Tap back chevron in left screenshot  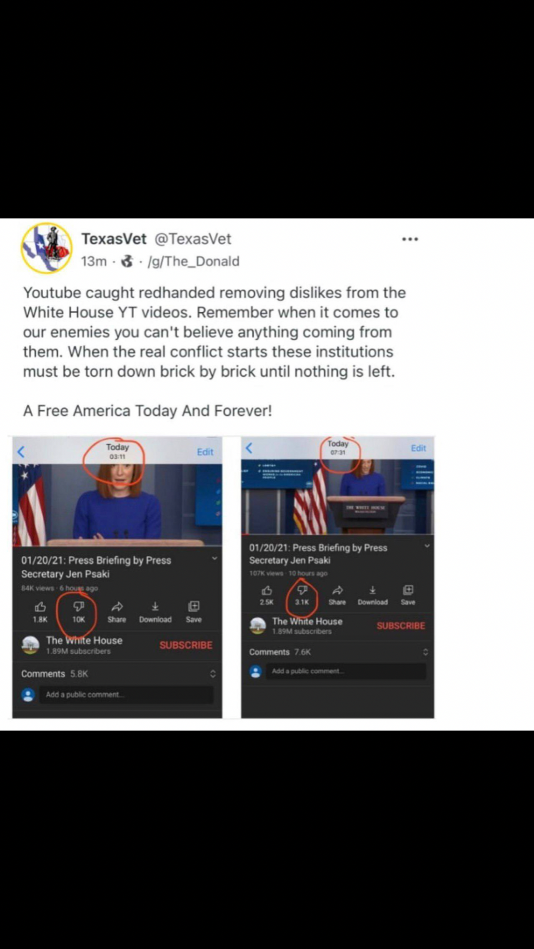(x=21, y=451)
